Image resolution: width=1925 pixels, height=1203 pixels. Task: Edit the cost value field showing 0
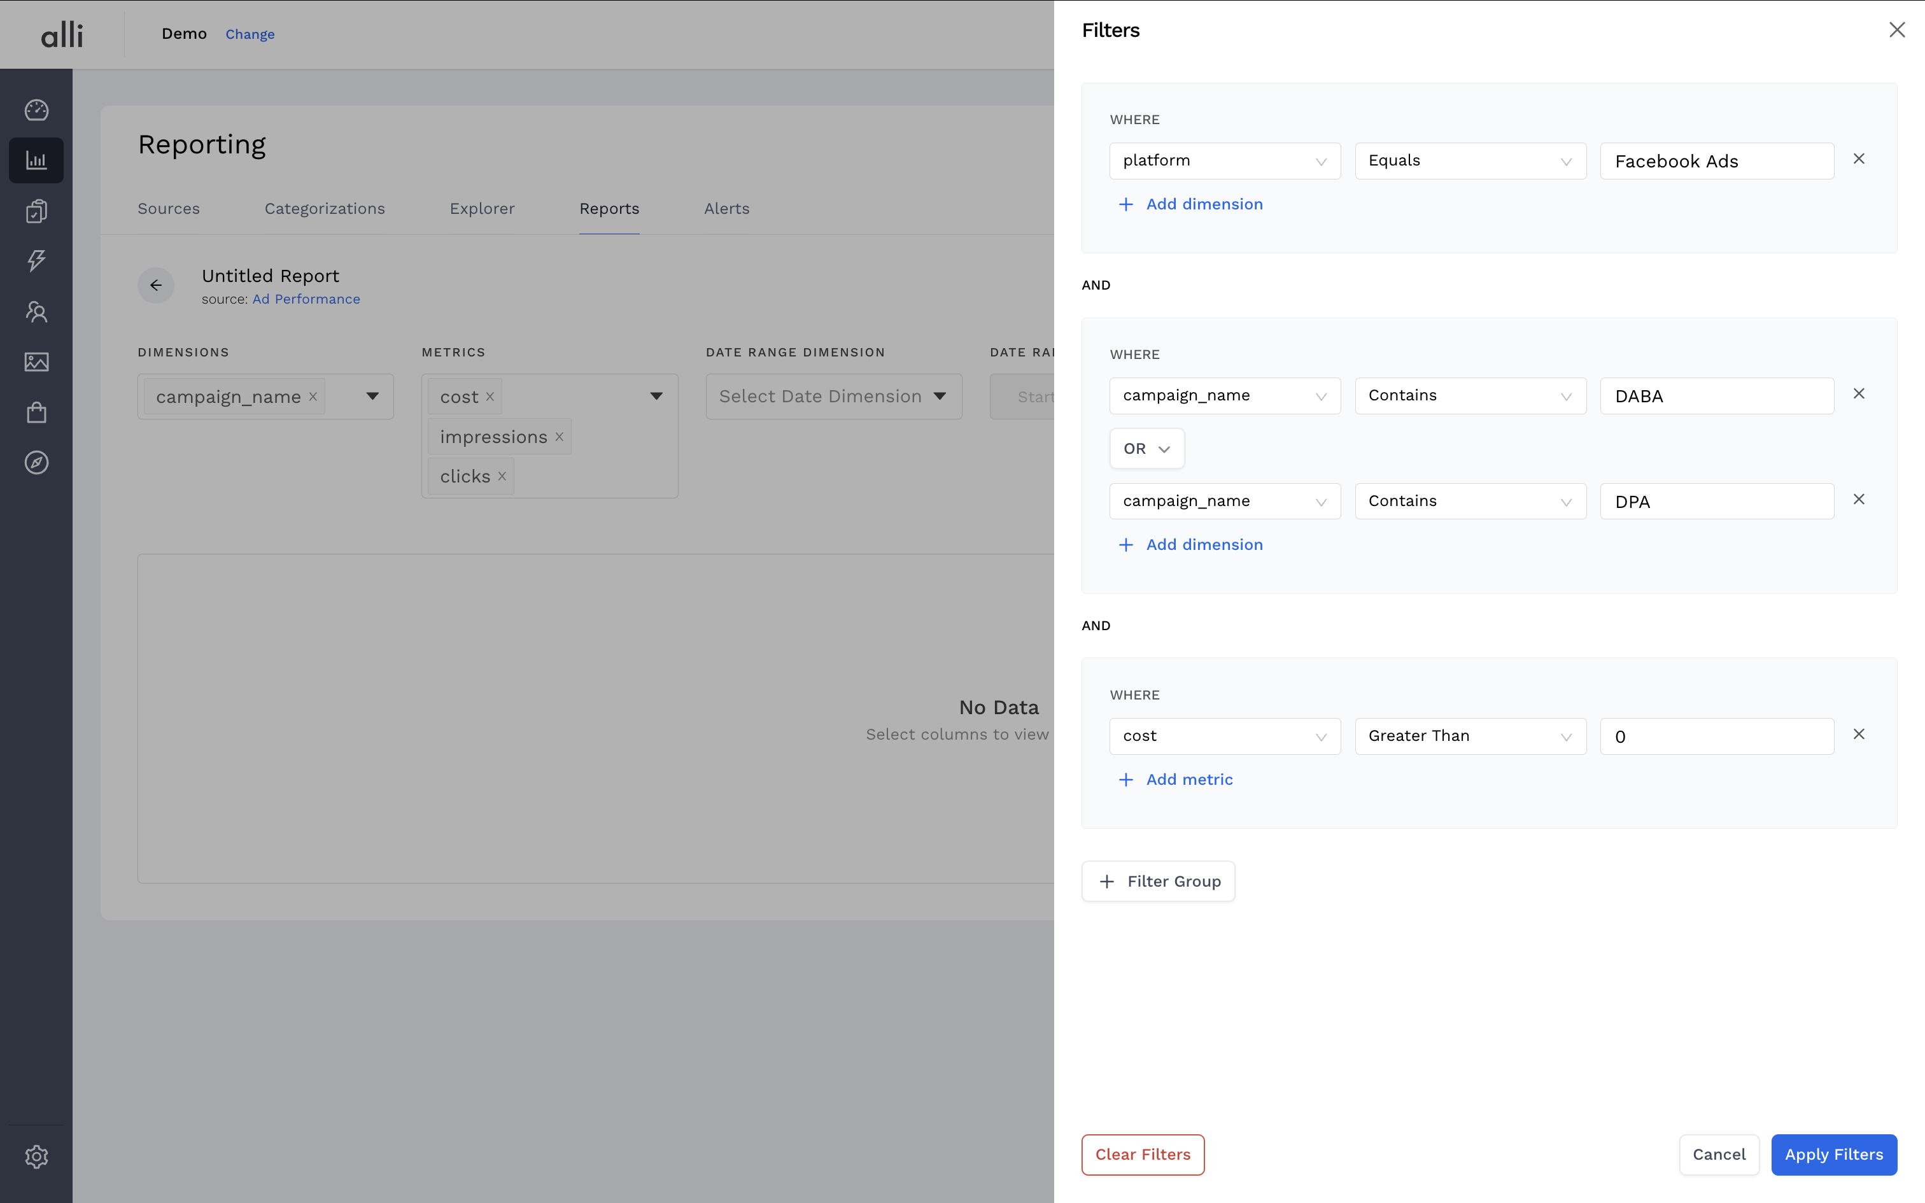click(1717, 736)
